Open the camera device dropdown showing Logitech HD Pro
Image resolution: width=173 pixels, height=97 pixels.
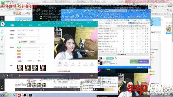[28, 31]
